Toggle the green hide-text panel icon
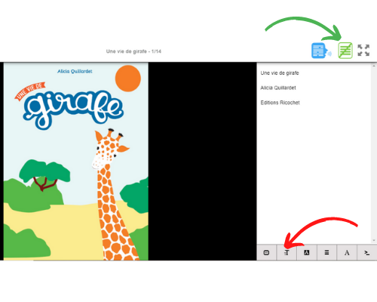Screen dimensions: 377x302 (x=345, y=51)
